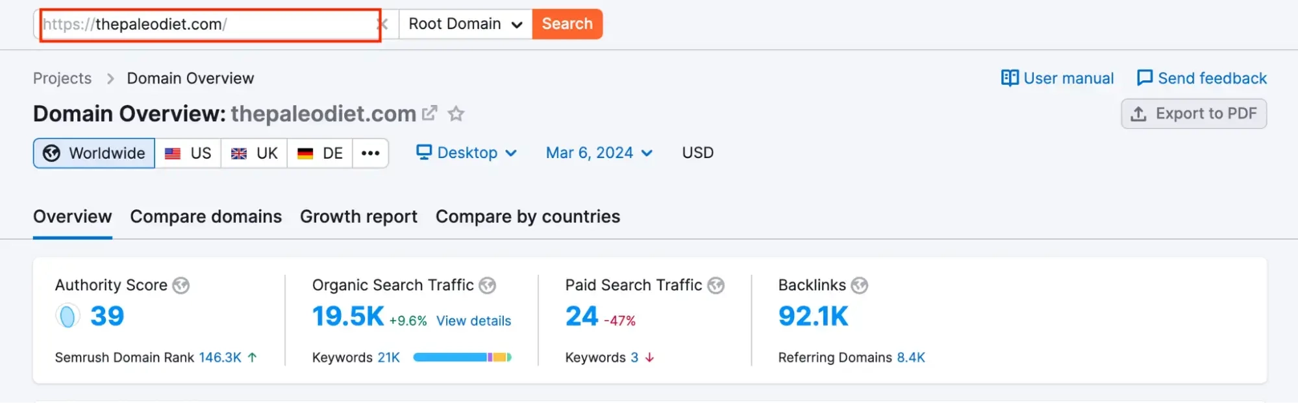1298x403 pixels.
Task: Clear the domain search field with X
Action: point(383,25)
